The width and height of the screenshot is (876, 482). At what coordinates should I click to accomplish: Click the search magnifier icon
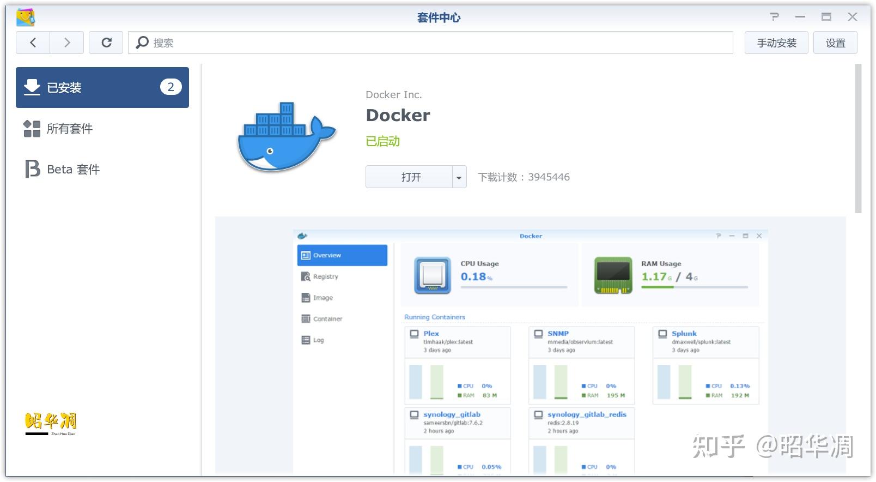click(x=142, y=43)
